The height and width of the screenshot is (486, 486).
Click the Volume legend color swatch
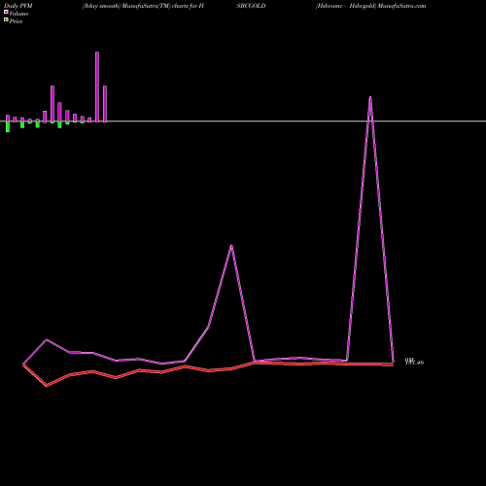pyautogui.click(x=6, y=12)
